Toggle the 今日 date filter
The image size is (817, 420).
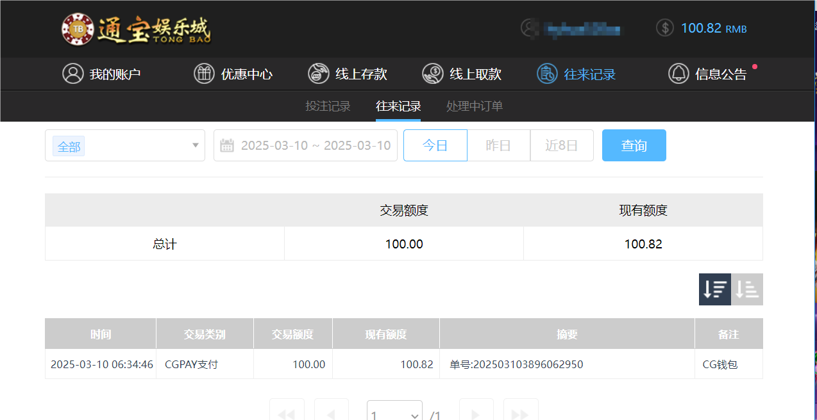pos(435,145)
